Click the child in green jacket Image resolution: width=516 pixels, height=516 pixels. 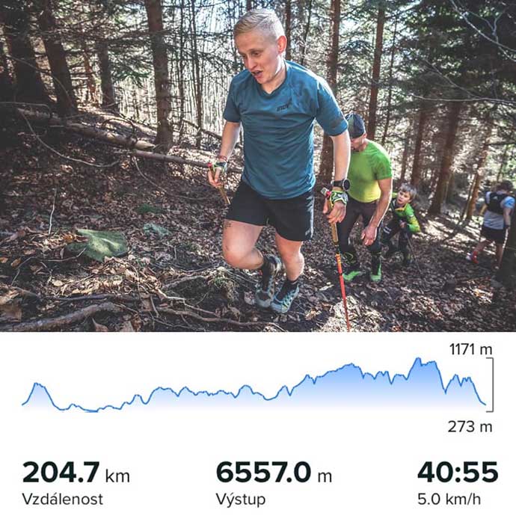(402, 224)
